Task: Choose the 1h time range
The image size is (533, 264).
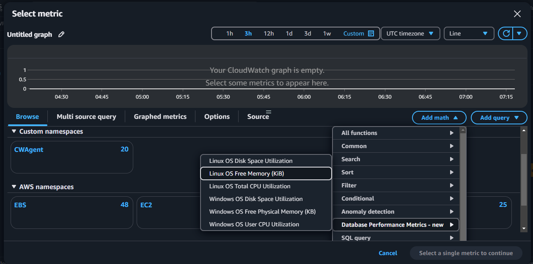Action: (x=229, y=33)
